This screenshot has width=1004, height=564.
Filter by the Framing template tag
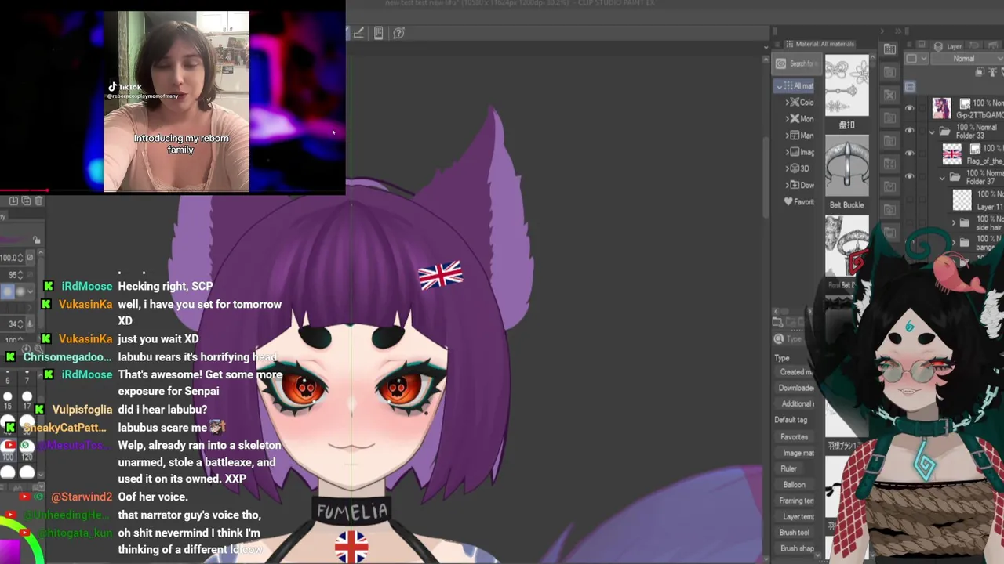pyautogui.click(x=796, y=501)
